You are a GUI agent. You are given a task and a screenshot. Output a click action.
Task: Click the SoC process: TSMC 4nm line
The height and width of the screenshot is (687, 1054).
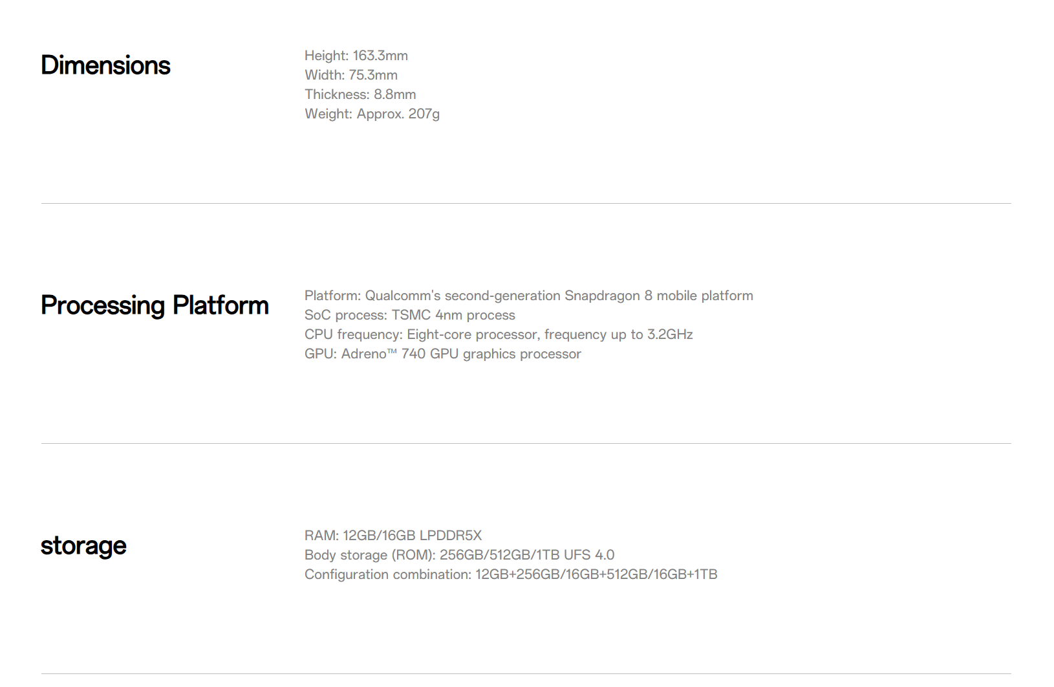point(410,315)
